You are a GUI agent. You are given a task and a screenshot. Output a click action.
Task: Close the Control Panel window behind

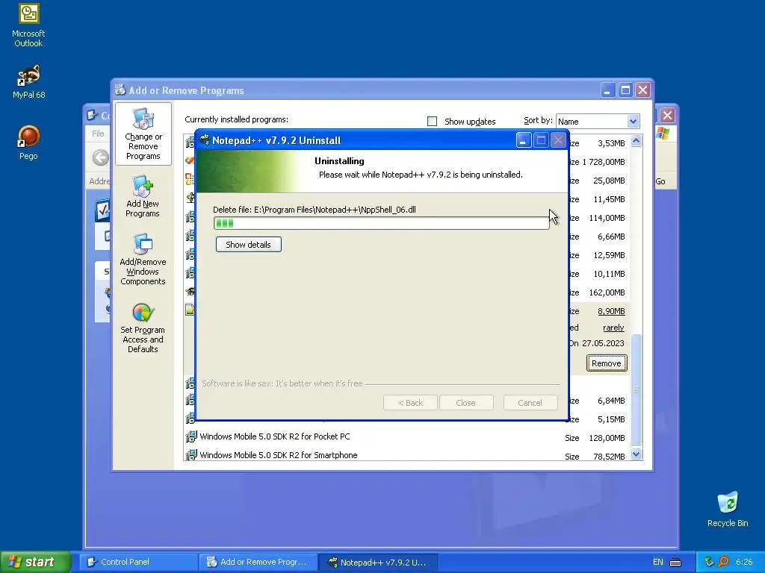[667, 116]
